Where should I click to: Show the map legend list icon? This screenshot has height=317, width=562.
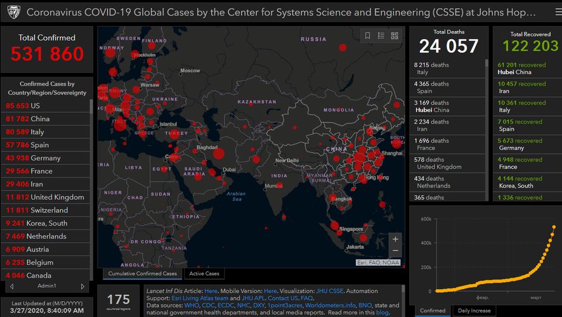(x=381, y=36)
